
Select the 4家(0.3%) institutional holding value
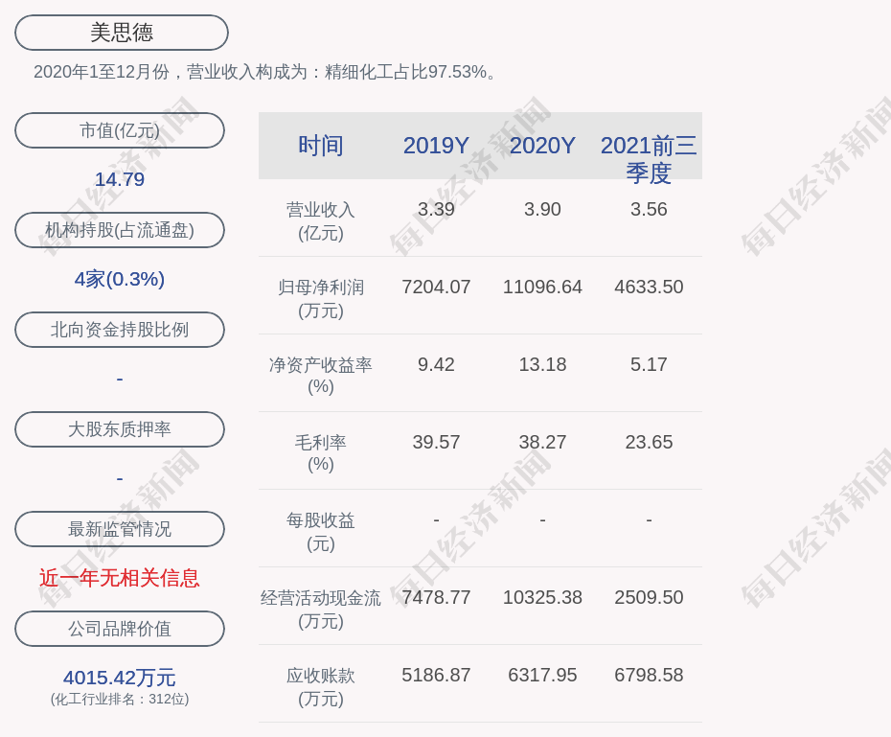coord(120,279)
